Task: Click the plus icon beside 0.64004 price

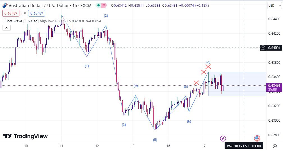Action: [263, 48]
